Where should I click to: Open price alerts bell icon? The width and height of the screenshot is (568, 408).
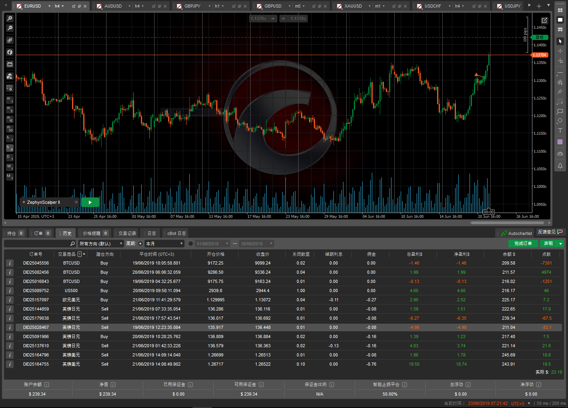[560, 166]
